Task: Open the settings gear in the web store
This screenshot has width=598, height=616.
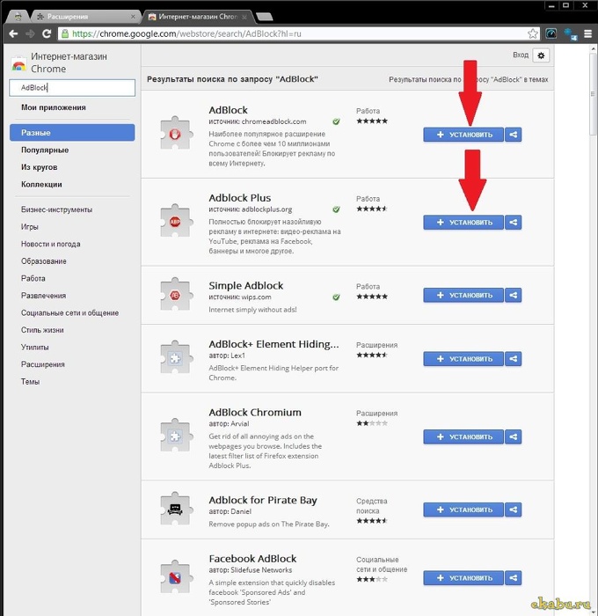Action: 541,55
